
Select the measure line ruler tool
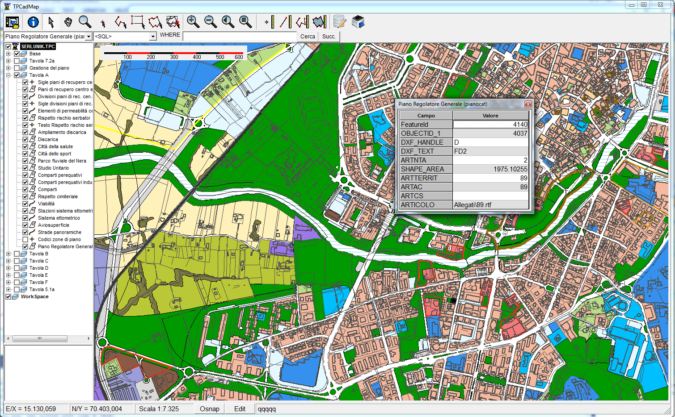point(286,22)
